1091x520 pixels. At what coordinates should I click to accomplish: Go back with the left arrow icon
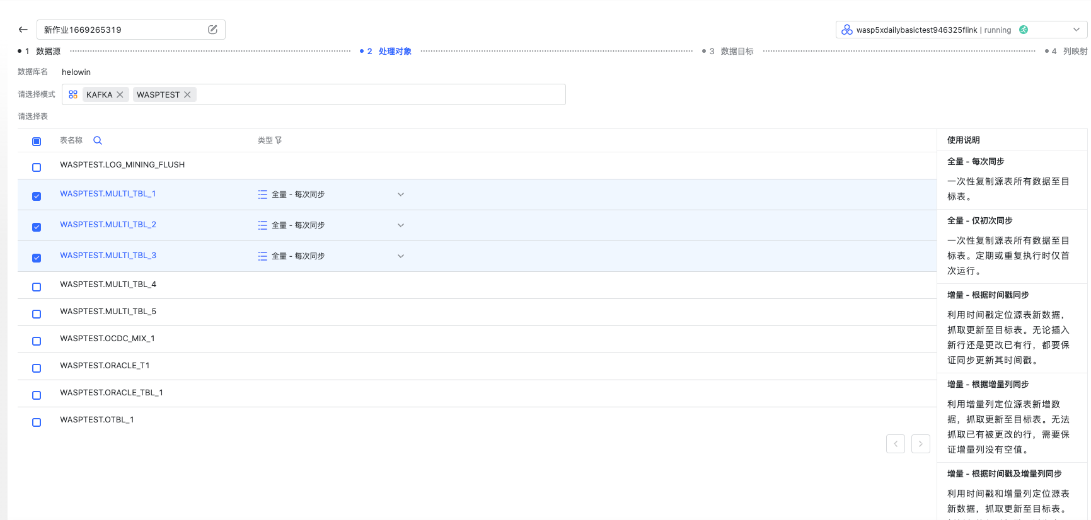click(x=23, y=30)
